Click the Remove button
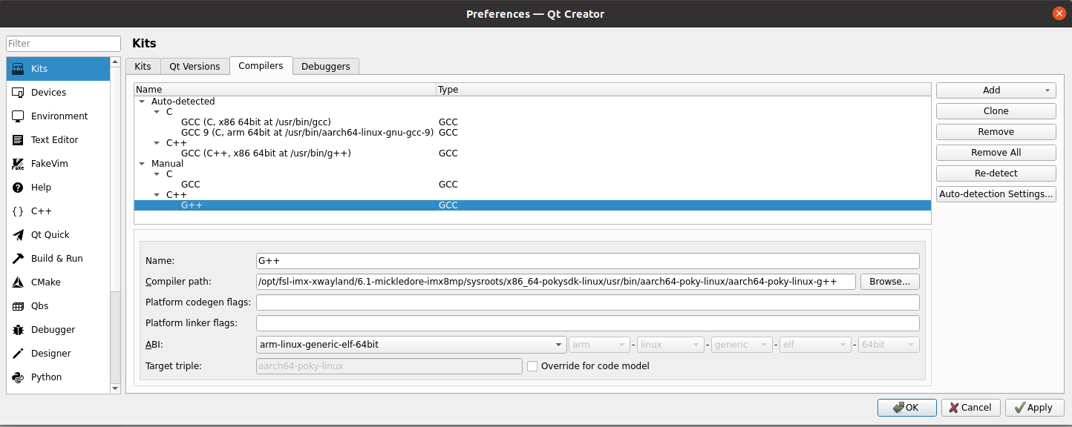Screen dimensions: 1072x427 point(996,131)
